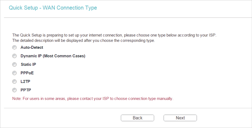Click the Dynamic IP (Most Common Cases) label

[53, 56]
